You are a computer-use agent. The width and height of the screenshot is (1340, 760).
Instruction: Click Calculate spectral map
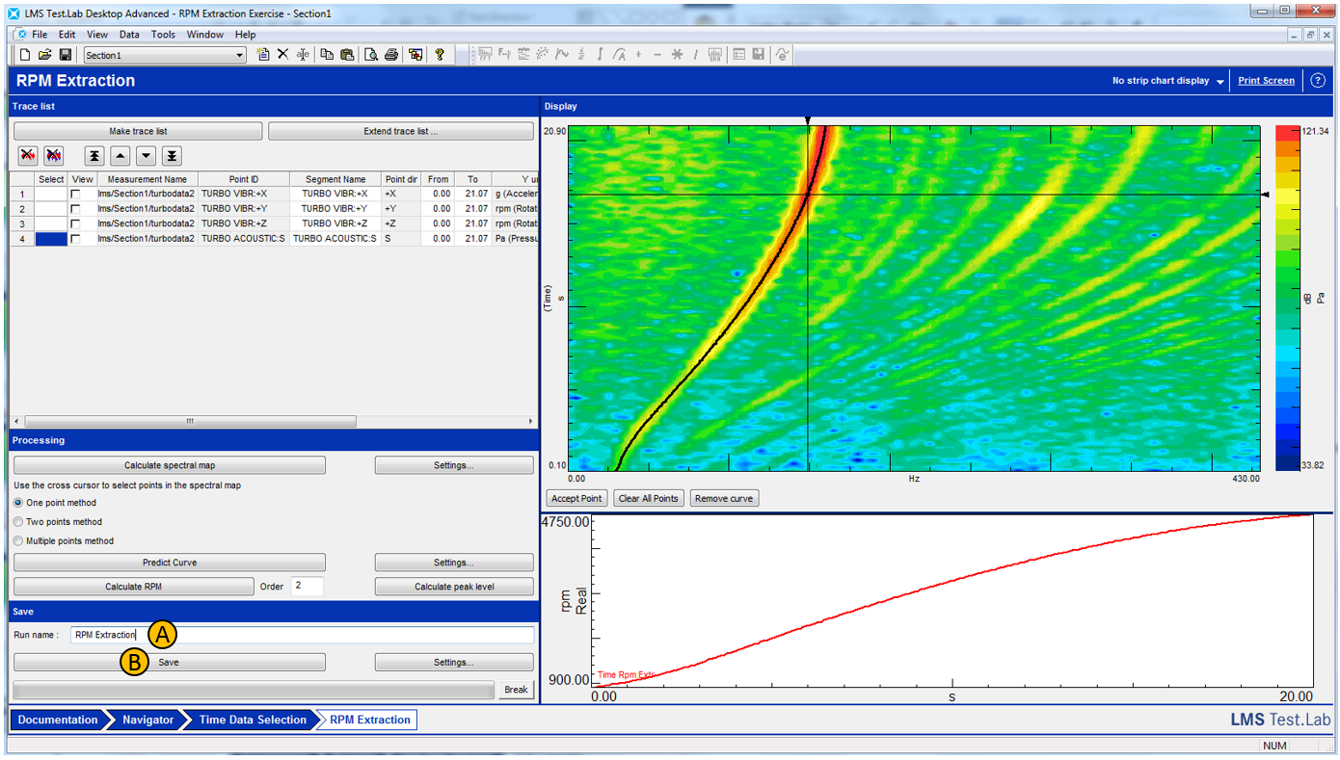tap(170, 465)
